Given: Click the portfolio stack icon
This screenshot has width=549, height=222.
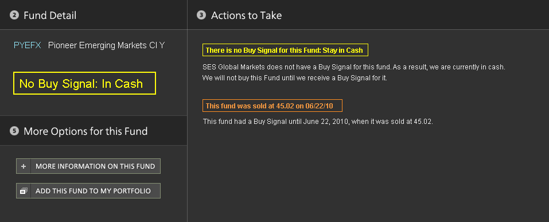Looking at the screenshot, I should click(x=24, y=191).
